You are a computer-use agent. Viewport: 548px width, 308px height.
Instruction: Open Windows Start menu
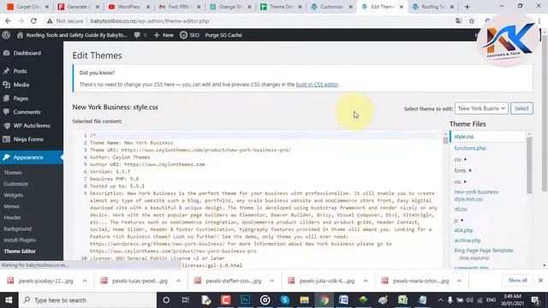tap(9, 300)
